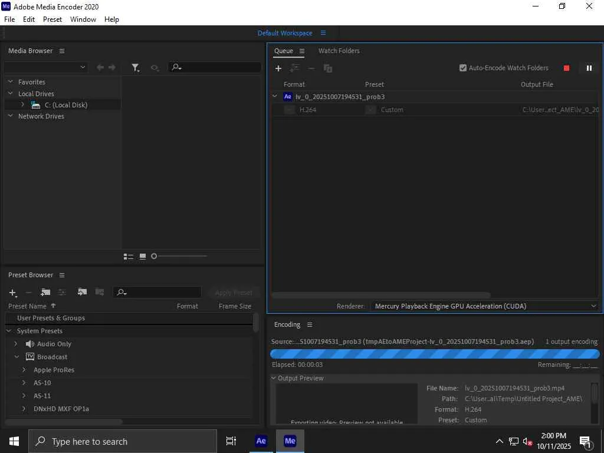
Task: Click the Apply Preset button
Action: pyautogui.click(x=234, y=293)
